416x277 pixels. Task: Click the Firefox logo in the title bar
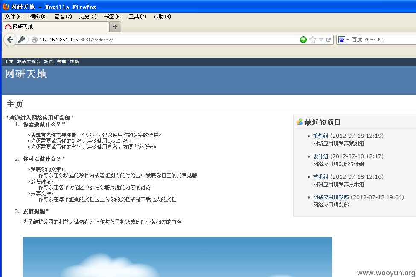6,6
